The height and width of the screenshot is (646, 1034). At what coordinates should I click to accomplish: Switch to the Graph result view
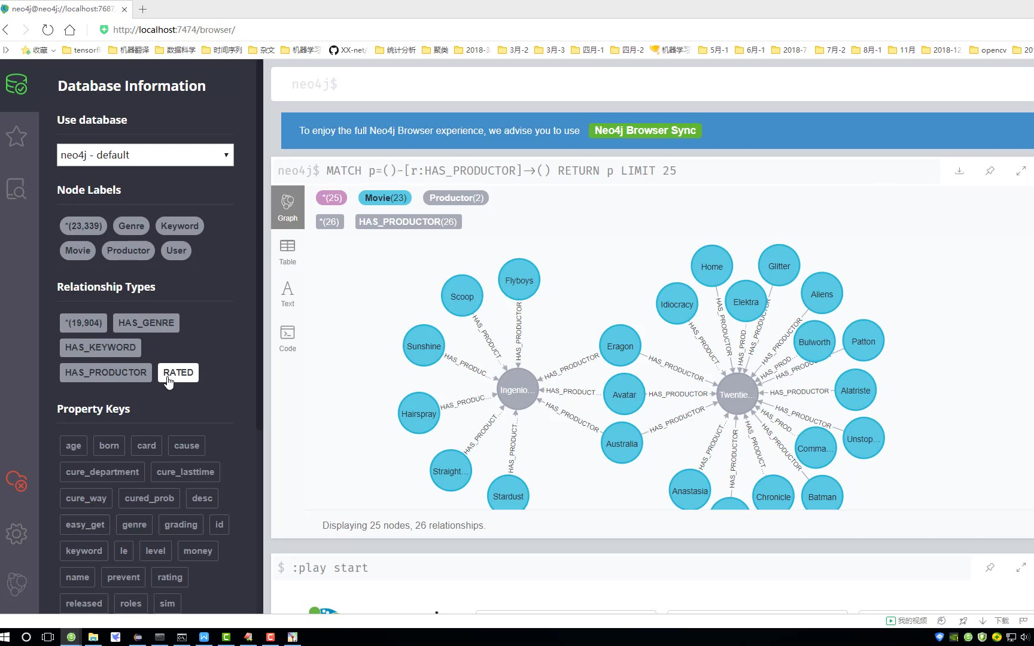click(287, 207)
